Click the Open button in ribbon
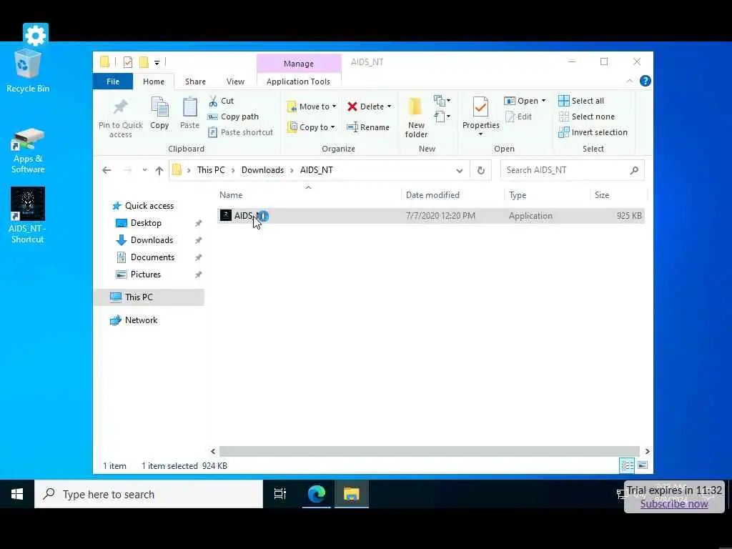The image size is (732, 549). [521, 101]
